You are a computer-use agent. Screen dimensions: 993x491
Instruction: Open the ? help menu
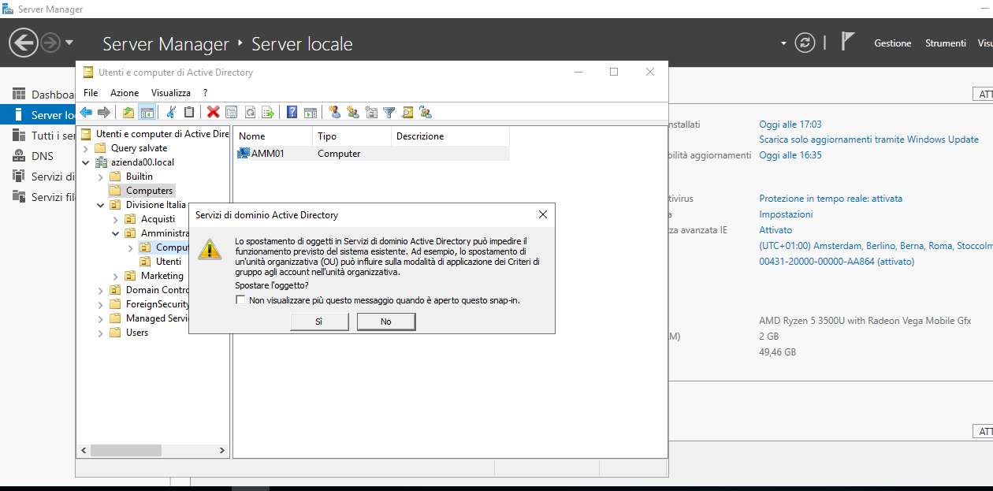[x=205, y=93]
